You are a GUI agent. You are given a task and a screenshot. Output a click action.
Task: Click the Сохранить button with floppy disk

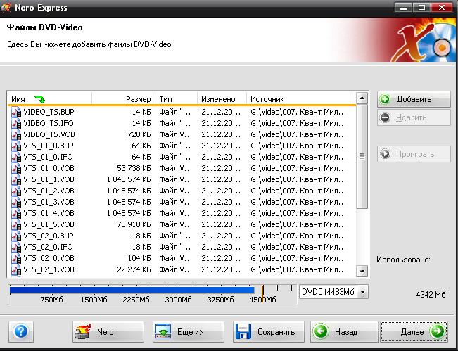click(x=269, y=331)
